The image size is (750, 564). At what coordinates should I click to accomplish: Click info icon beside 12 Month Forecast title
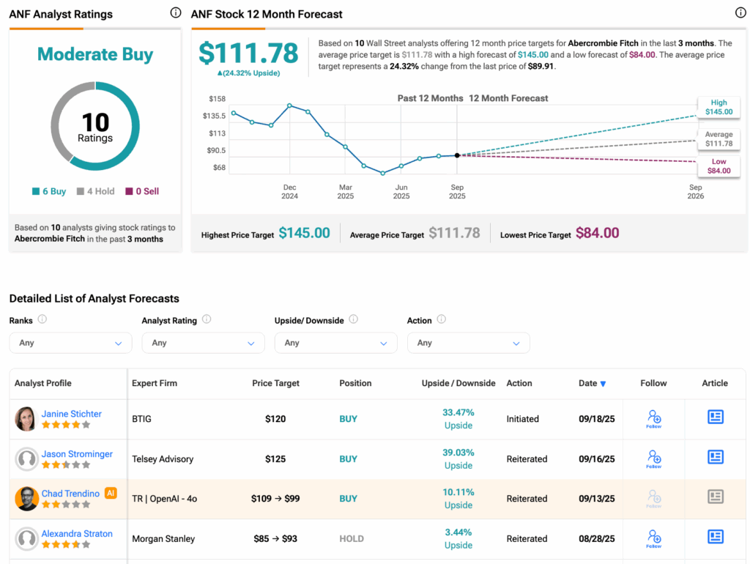tap(740, 12)
